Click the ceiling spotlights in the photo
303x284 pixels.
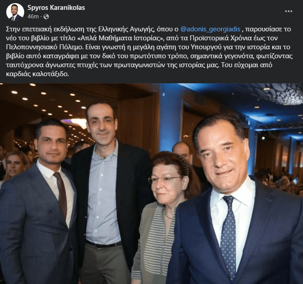point(48,100)
